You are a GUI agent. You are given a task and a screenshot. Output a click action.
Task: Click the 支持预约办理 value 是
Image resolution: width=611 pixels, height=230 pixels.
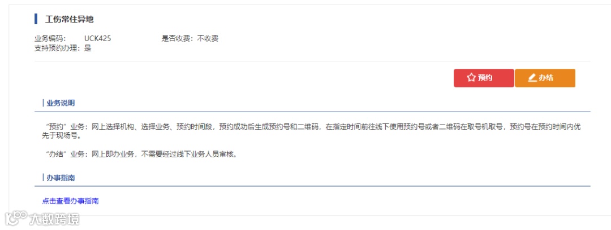(88, 48)
